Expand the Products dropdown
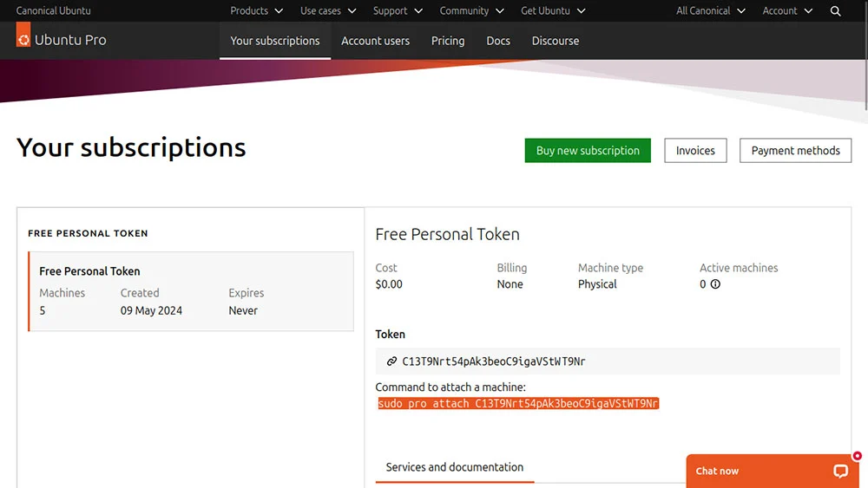Viewport: 868px width, 488px height. tap(256, 11)
